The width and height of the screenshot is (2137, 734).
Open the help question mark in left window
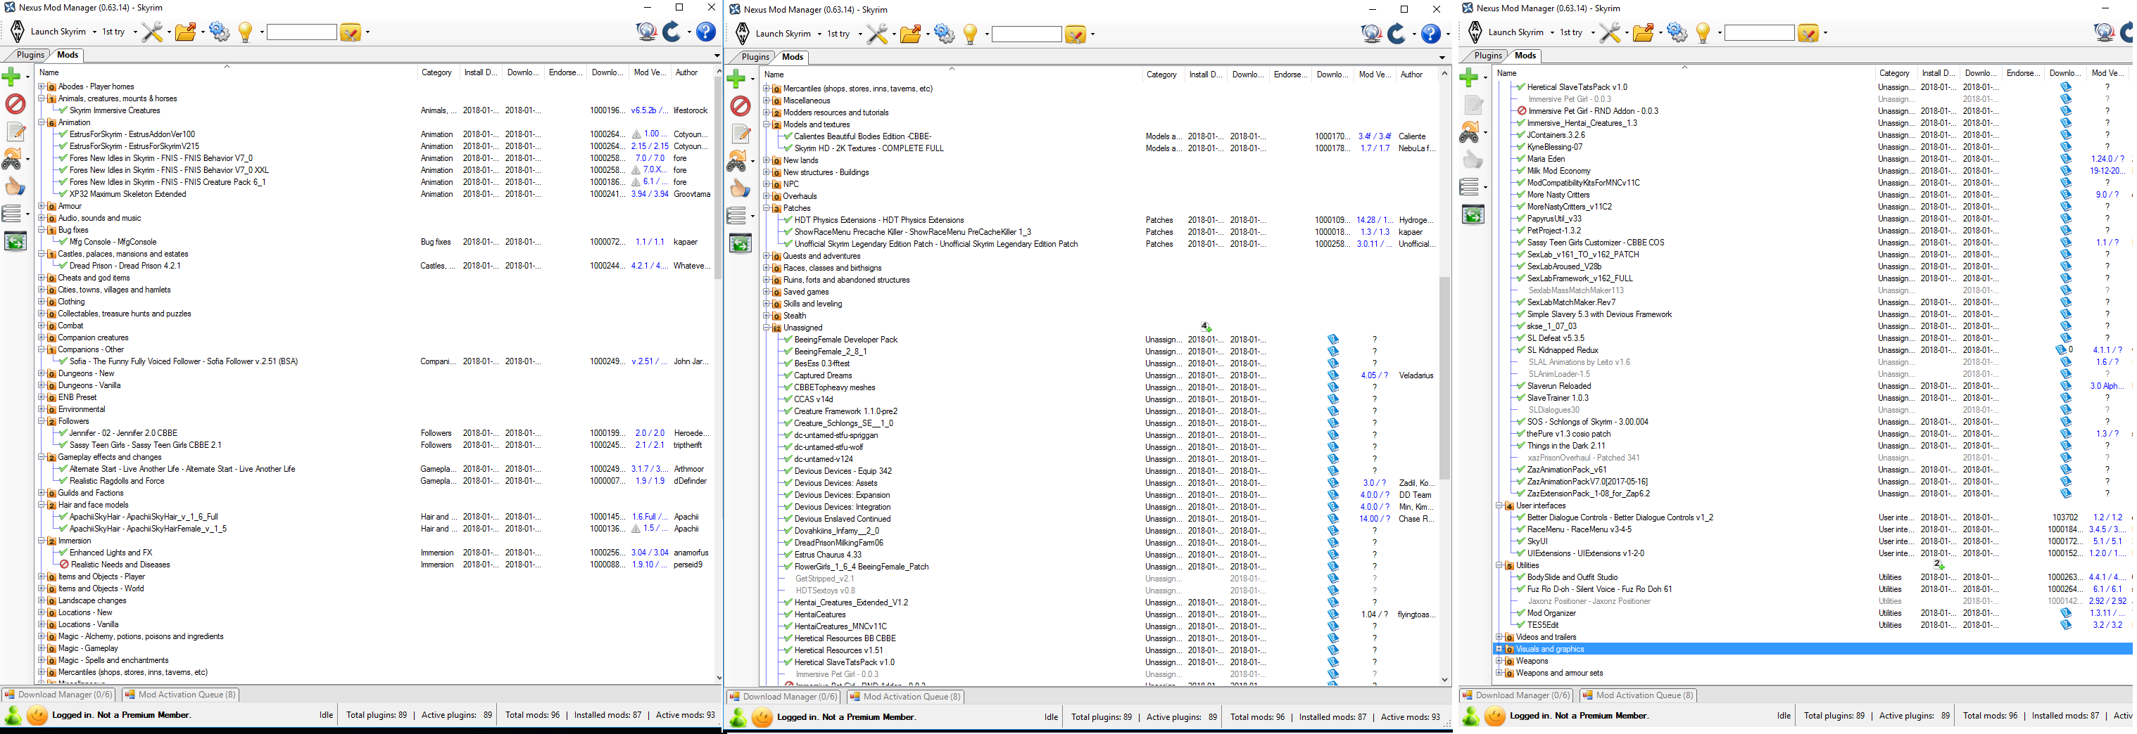[706, 32]
